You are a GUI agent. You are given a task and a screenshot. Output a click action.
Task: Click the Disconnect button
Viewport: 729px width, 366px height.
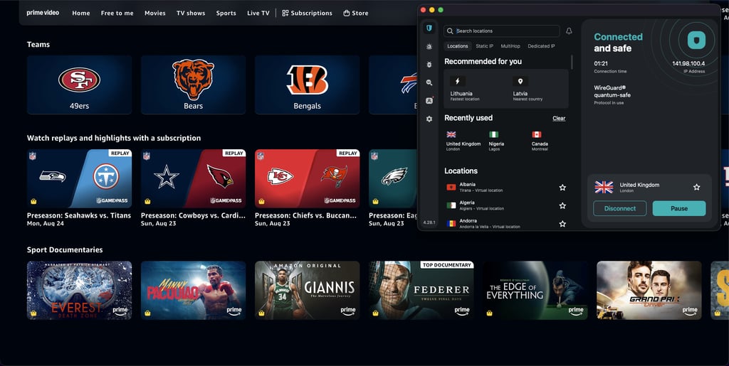click(x=620, y=208)
